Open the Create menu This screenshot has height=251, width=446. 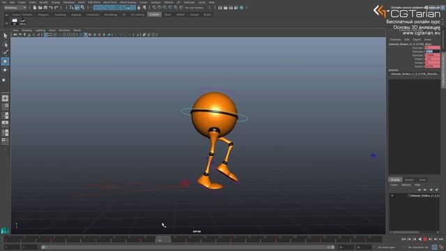(22, 2)
